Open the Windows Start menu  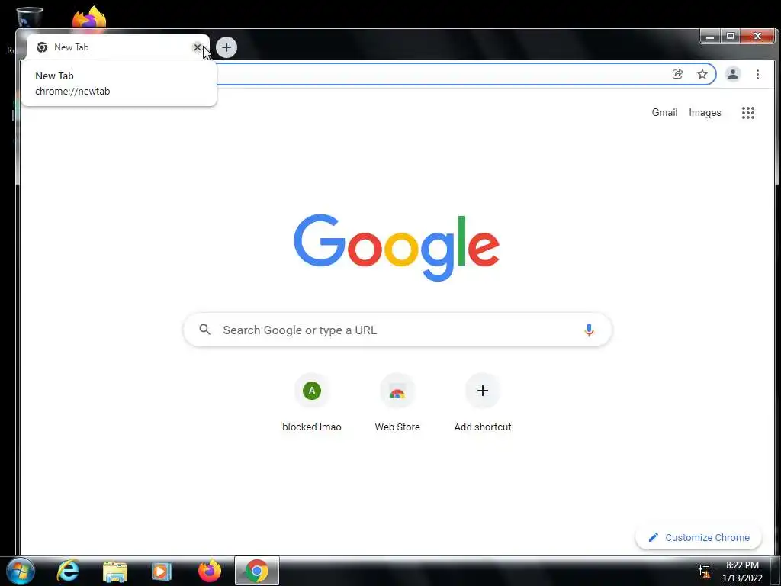21,571
